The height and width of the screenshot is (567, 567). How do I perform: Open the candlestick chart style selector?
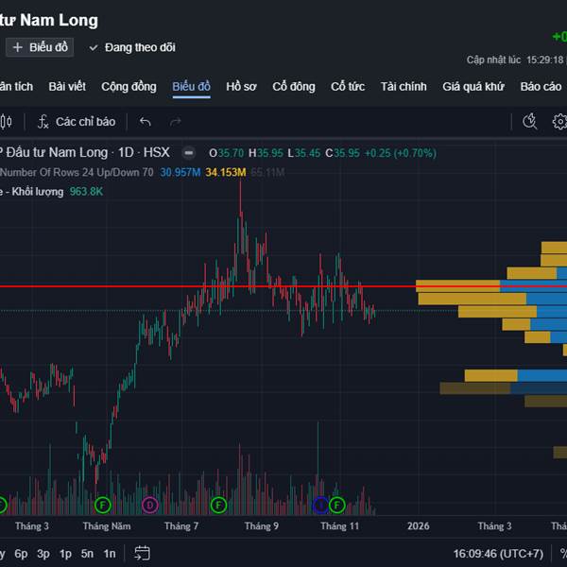[x=6, y=122]
